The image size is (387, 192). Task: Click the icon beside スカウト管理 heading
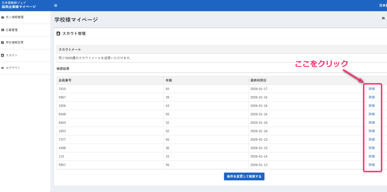click(58, 34)
